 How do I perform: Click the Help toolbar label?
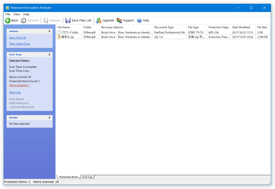click(x=146, y=20)
